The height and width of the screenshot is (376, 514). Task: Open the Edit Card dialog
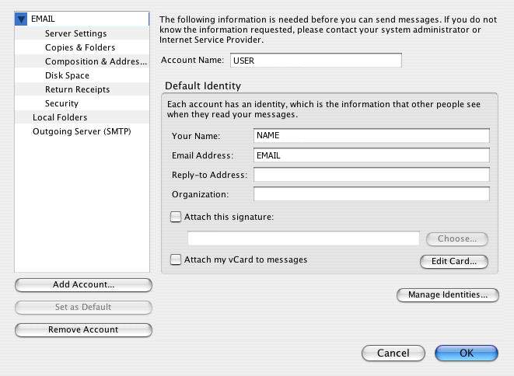click(x=454, y=261)
